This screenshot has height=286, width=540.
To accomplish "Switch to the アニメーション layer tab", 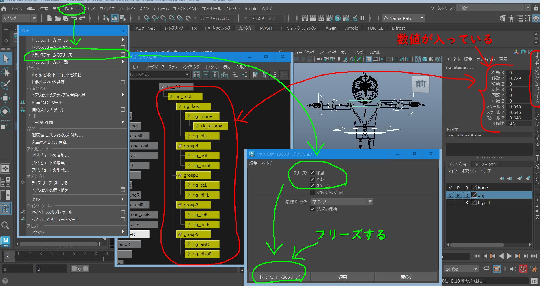I will click(486, 164).
